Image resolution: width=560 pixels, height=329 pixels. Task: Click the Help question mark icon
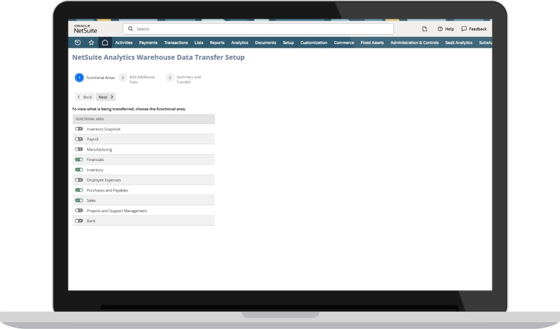tap(440, 29)
